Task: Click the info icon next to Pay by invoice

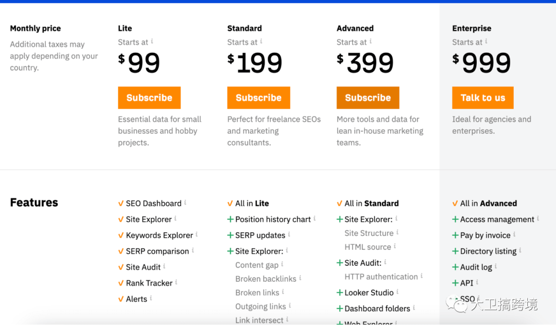Action: coord(514,234)
